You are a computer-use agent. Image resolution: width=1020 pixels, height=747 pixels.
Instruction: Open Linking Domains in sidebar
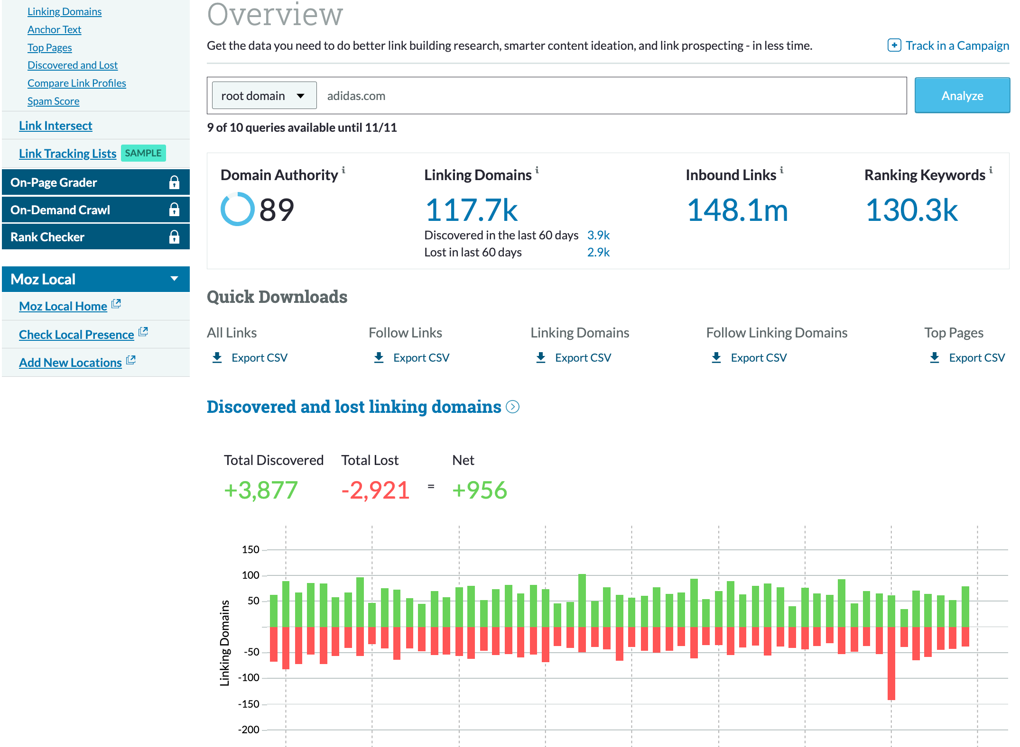[65, 11]
